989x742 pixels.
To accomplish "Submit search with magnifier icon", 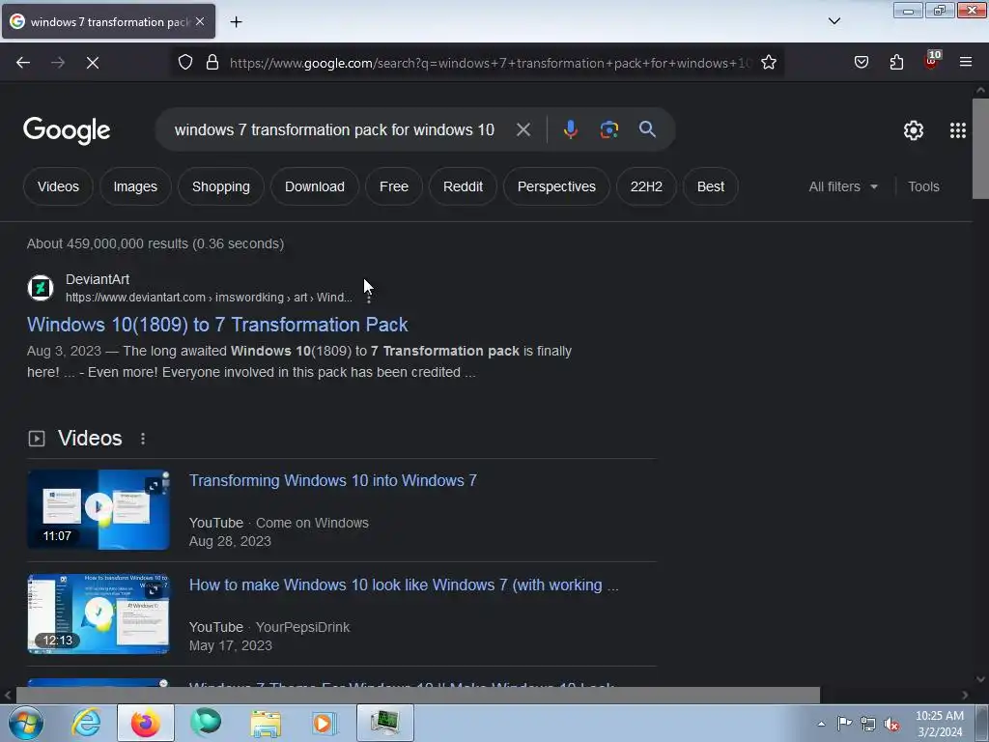I will click(x=647, y=130).
